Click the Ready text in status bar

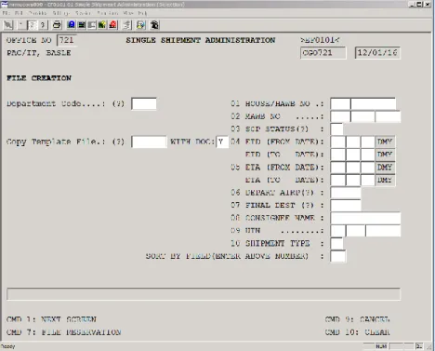click(x=7, y=346)
